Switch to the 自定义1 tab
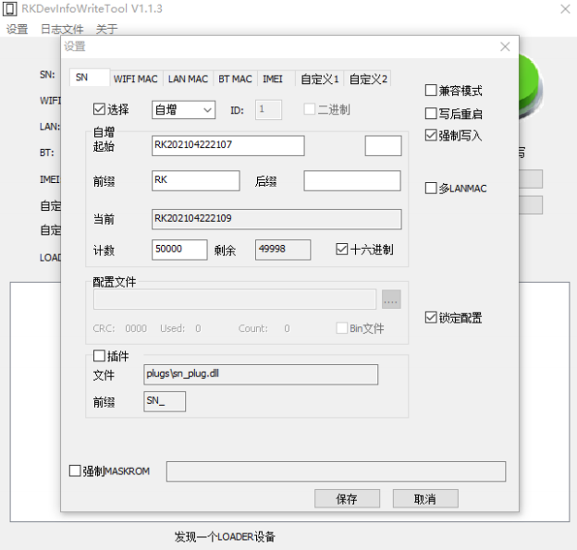 319,79
